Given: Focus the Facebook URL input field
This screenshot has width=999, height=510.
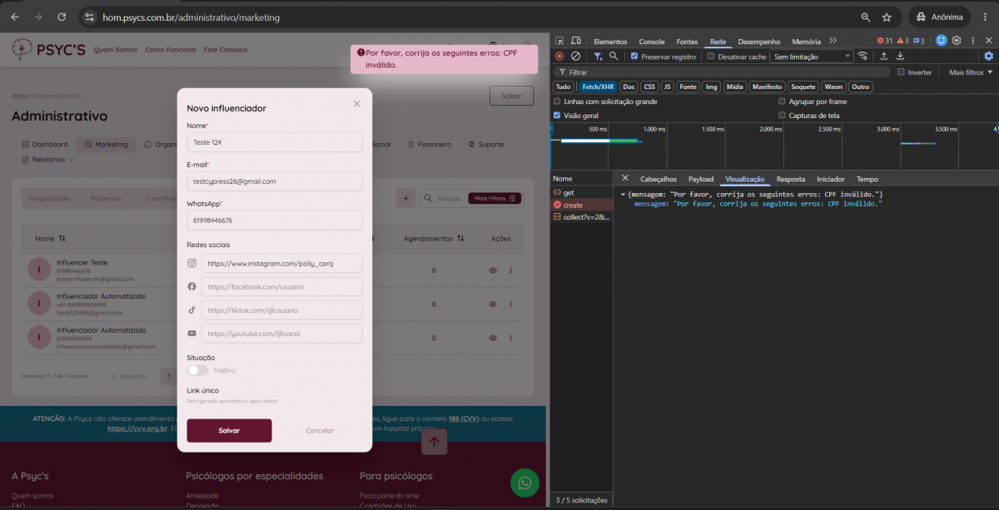Looking at the screenshot, I should pos(282,287).
